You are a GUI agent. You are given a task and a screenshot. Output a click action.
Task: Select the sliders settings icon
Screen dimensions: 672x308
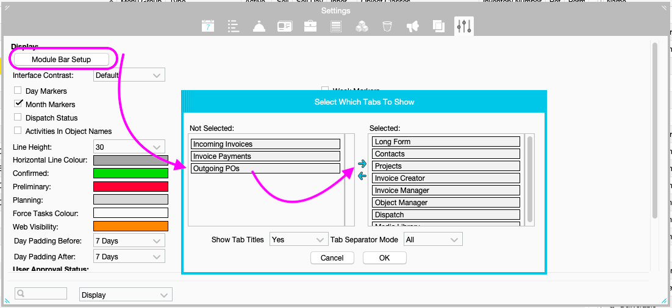pos(464,27)
